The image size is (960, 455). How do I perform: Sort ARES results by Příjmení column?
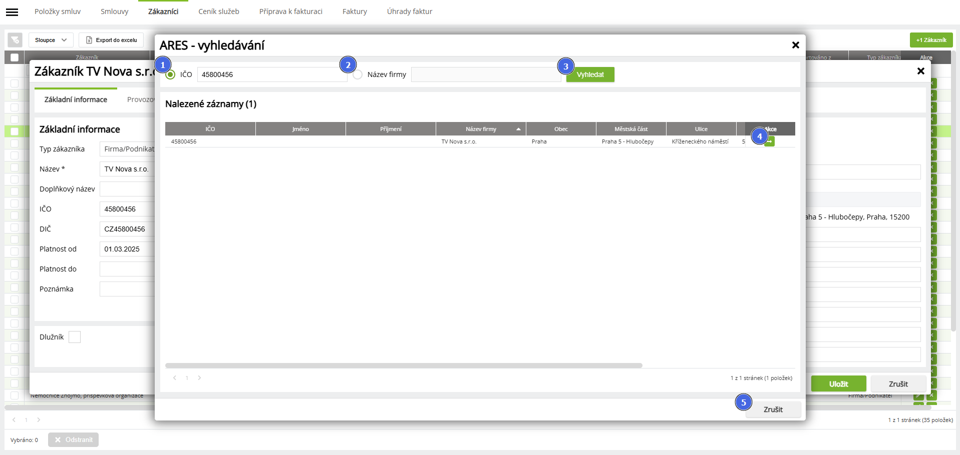pyautogui.click(x=391, y=129)
